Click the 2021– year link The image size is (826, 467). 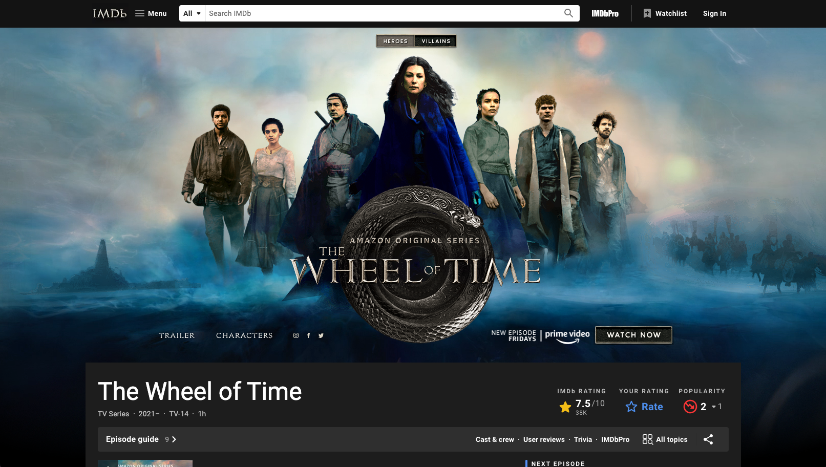(x=149, y=414)
